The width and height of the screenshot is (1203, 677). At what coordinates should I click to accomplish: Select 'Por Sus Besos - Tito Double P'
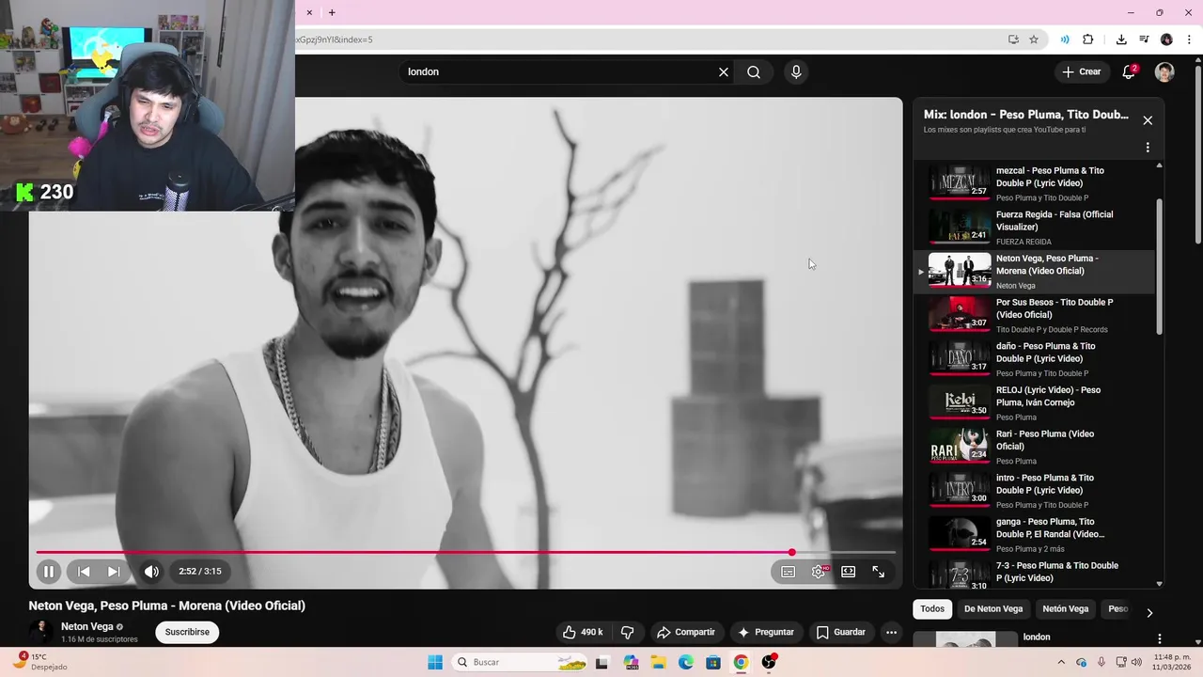tap(1034, 316)
